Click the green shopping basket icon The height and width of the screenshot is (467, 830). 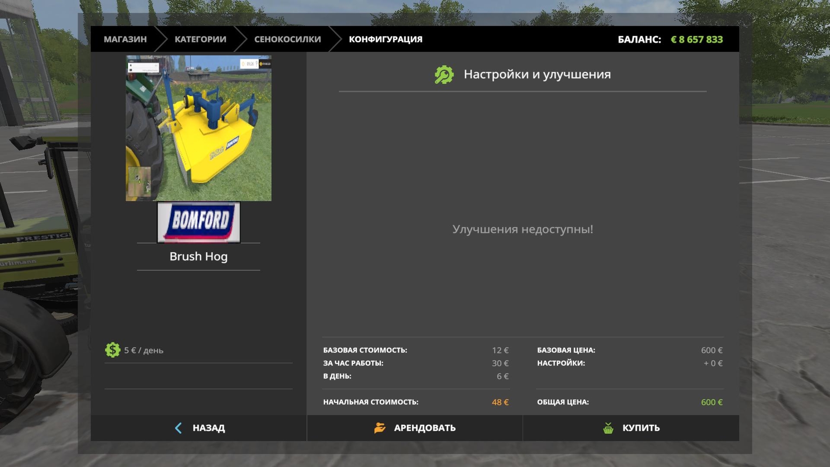coord(608,428)
